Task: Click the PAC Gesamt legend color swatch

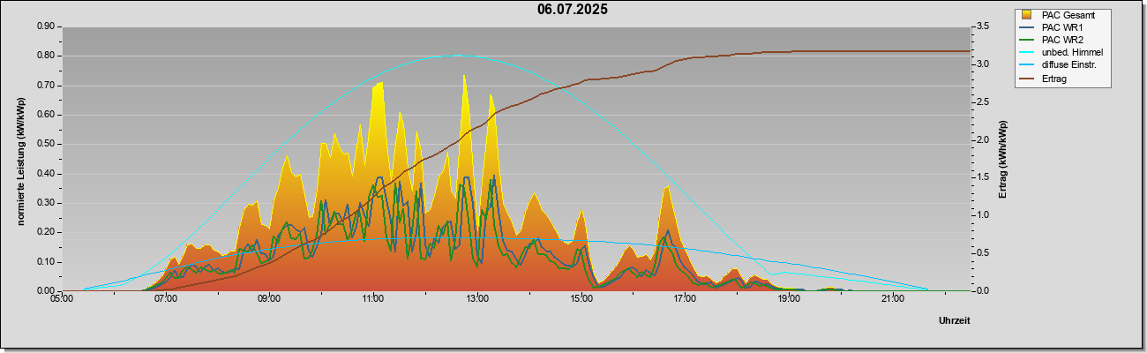Action: (1027, 15)
